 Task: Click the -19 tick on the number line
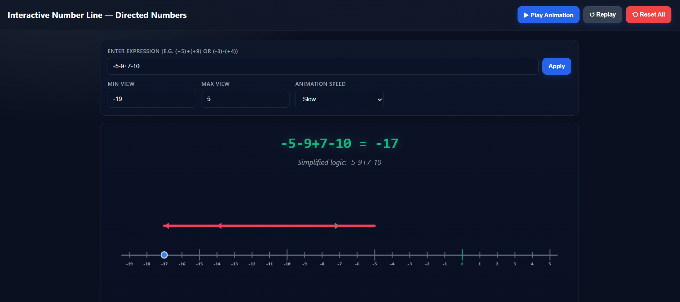click(x=129, y=255)
